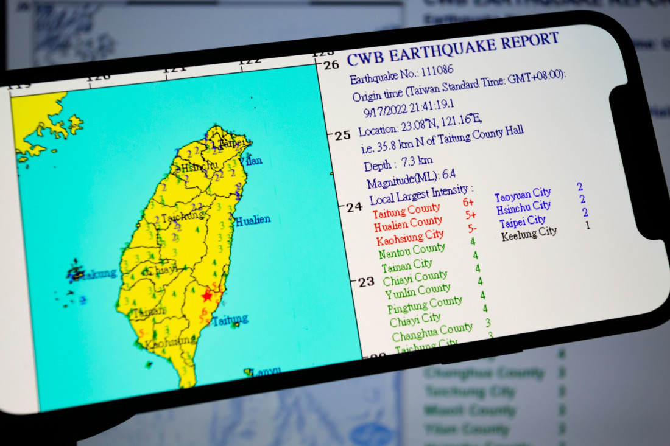This screenshot has height=446, width=670.
Task: Click the Makung label near Penghu islands
Action: pyautogui.click(x=97, y=274)
